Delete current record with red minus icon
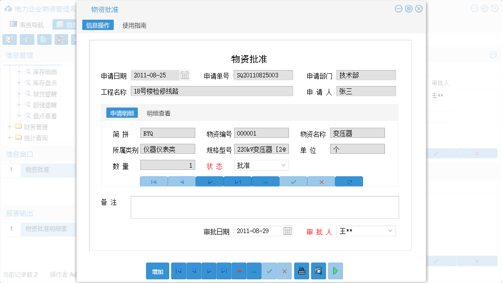Viewport: 502px width, 283px height. (x=239, y=271)
